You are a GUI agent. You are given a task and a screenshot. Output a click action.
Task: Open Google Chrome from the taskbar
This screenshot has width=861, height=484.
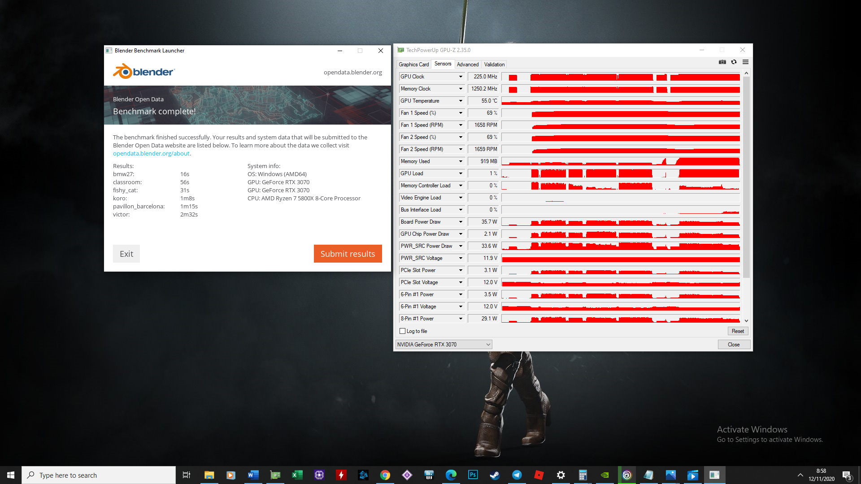[x=385, y=475]
